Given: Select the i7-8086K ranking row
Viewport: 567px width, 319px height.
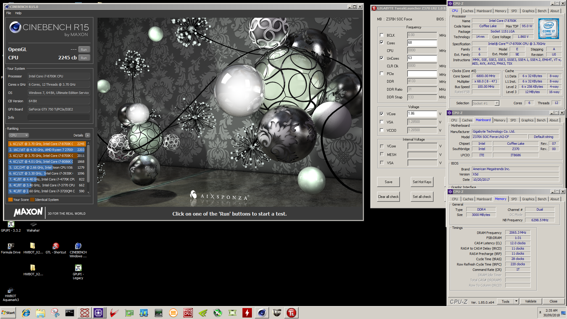Looking at the screenshot, I should click(47, 162).
